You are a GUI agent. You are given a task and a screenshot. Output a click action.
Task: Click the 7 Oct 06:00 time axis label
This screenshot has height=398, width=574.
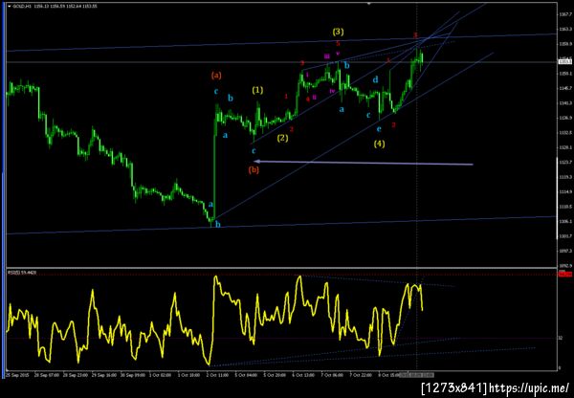click(334, 375)
